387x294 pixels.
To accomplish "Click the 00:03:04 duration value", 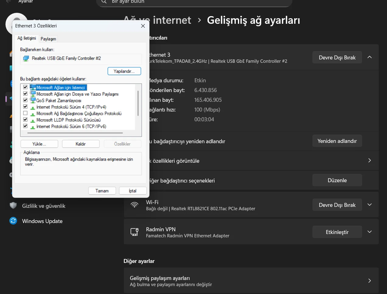I will pos(204,119).
